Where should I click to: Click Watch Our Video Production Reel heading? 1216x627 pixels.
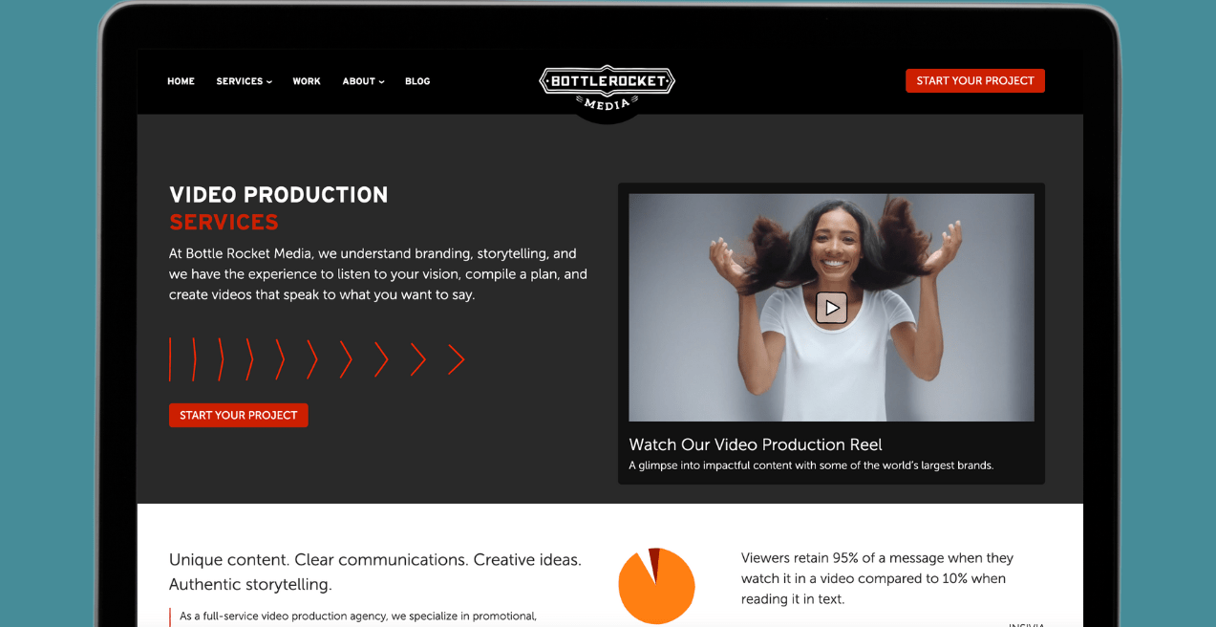(755, 444)
